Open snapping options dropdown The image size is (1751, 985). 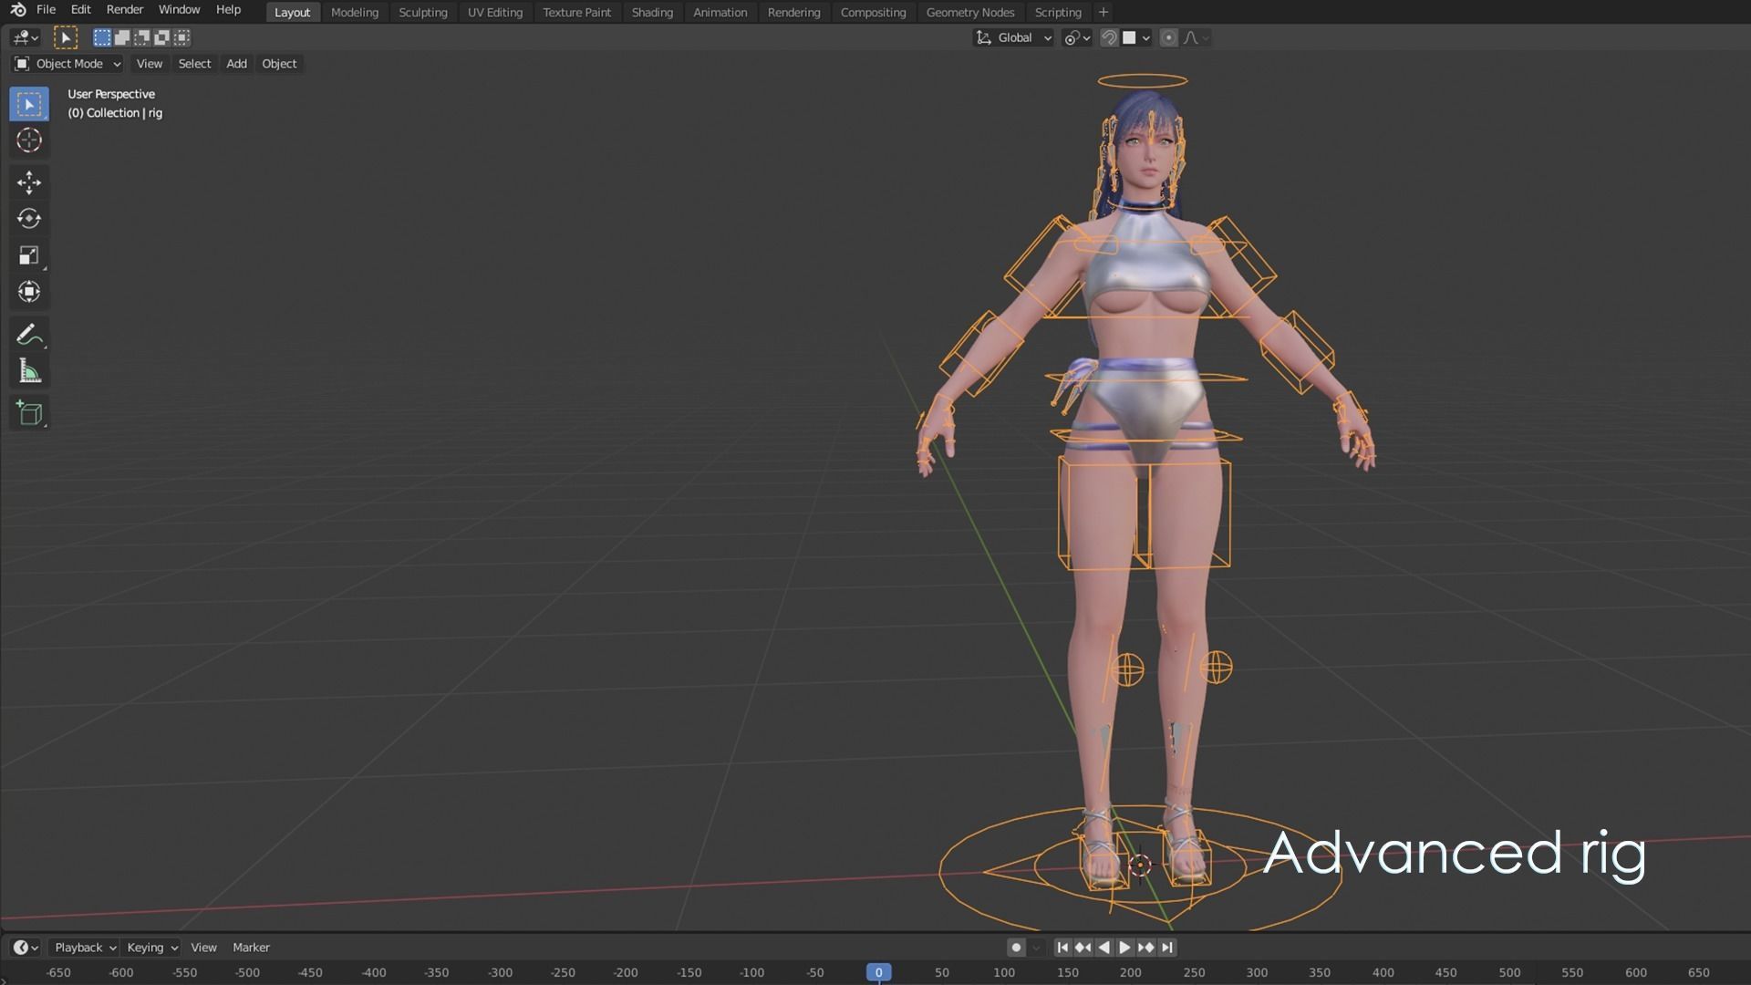(1136, 37)
